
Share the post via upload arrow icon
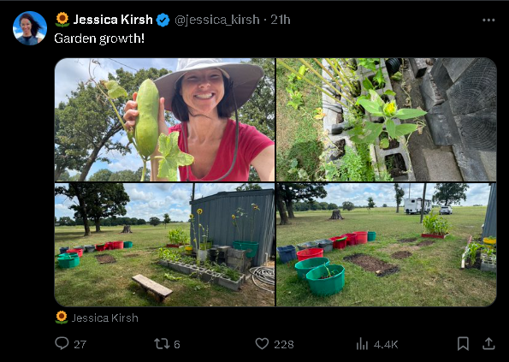[488, 343]
